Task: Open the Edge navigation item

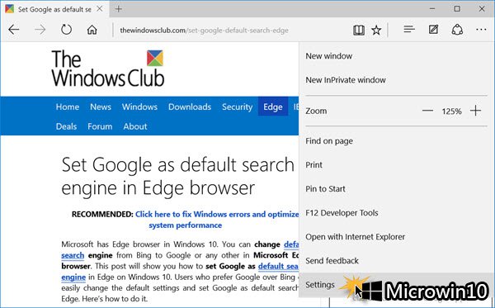Action: pos(273,107)
